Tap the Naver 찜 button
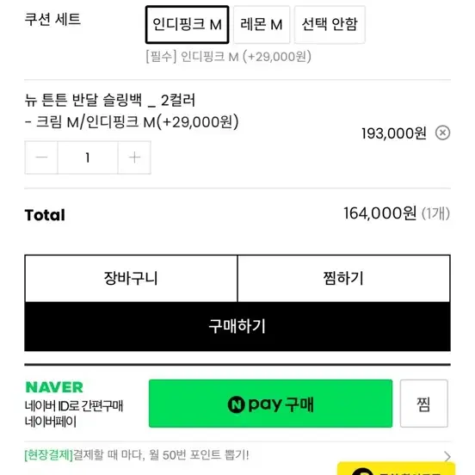 [424, 404]
